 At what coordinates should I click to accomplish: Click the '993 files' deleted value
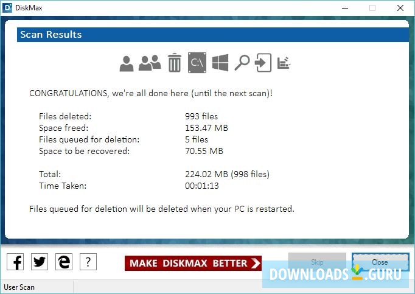pyautogui.click(x=201, y=116)
